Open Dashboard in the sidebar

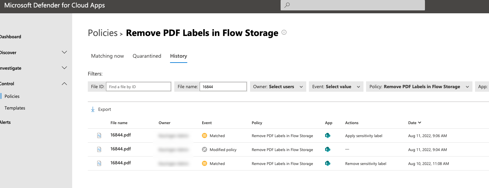10,37
